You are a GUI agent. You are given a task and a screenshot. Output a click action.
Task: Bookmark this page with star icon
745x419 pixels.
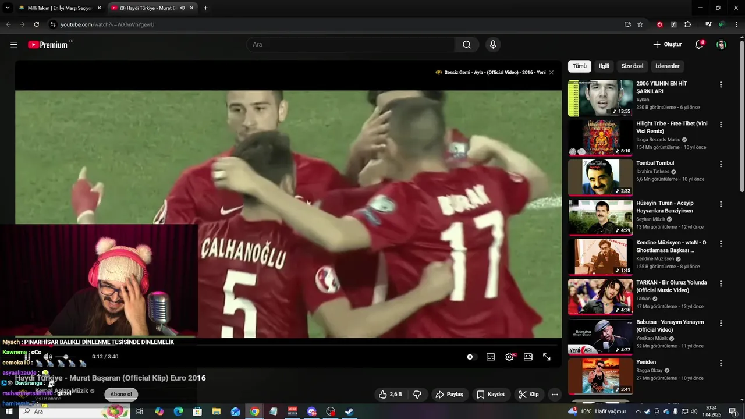[640, 24]
